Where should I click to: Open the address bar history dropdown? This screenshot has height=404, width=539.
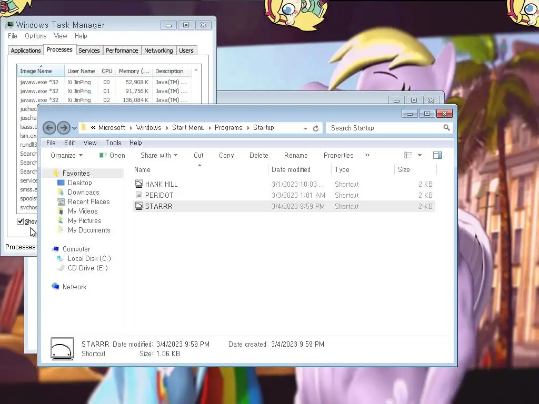tap(305, 128)
